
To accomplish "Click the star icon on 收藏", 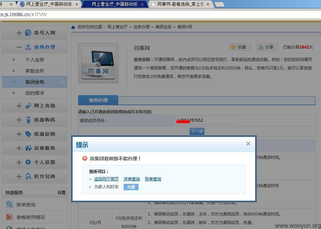I will point(233,47).
